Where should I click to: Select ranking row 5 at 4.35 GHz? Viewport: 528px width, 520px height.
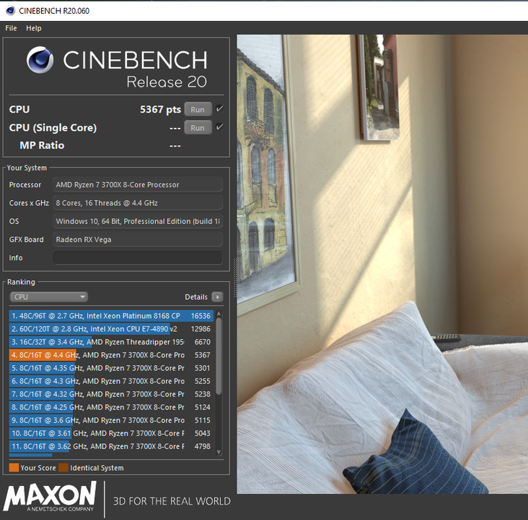point(111,368)
